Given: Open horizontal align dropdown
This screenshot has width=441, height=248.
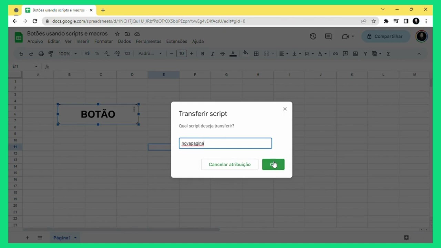Looking at the screenshot, I should pos(284,54).
